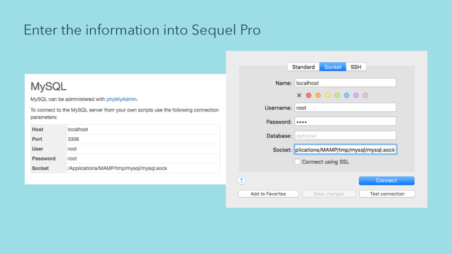Open the help question mark icon

pos(241,180)
